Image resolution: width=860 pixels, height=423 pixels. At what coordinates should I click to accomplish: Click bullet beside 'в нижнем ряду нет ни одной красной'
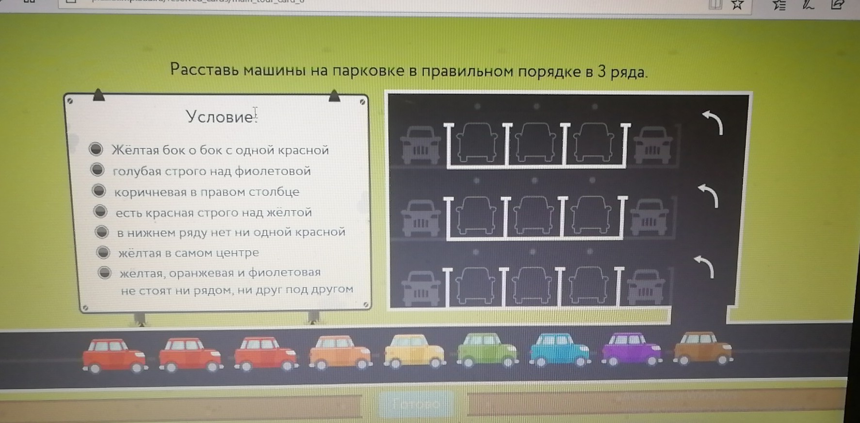[102, 232]
